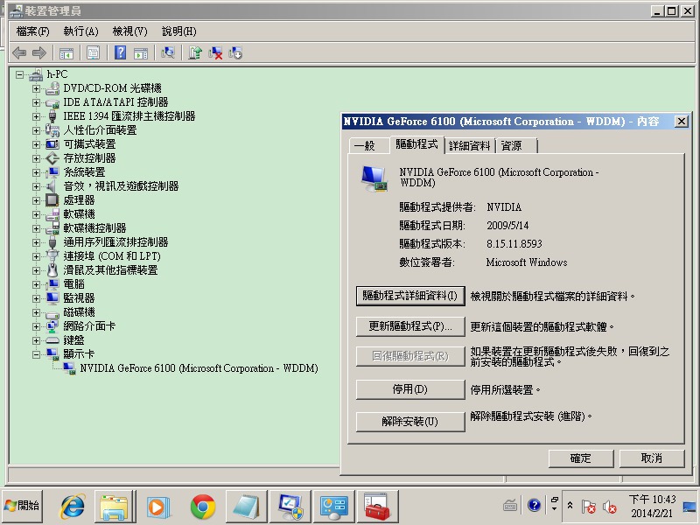The width and height of the screenshot is (700, 525).
Task: Click the scan for hardware changes toolbar icon
Action: (168, 52)
